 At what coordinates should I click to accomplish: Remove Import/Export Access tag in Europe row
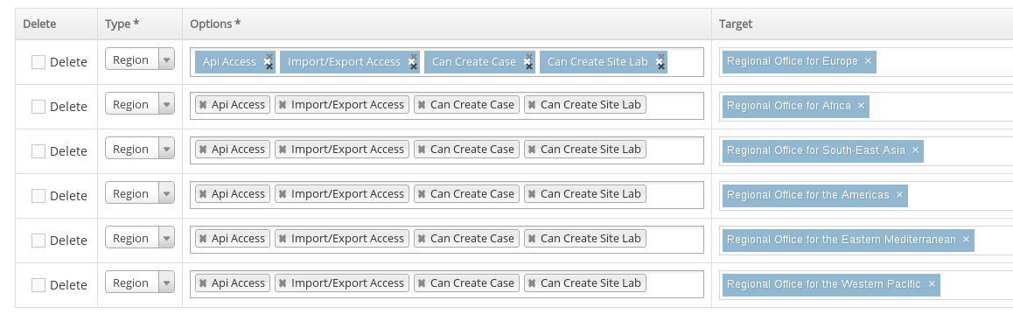(413, 62)
